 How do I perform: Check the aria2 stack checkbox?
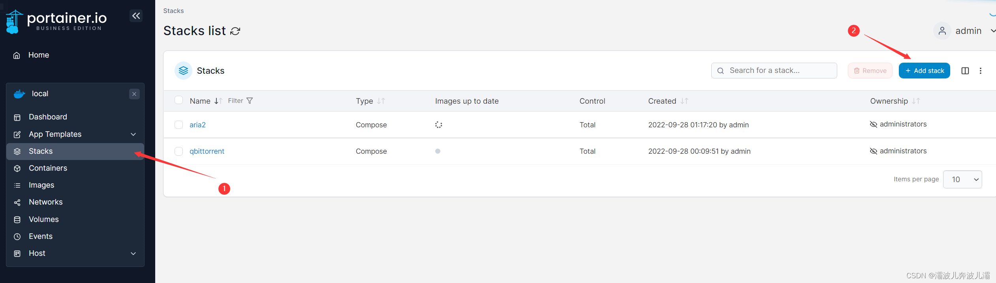coord(179,125)
